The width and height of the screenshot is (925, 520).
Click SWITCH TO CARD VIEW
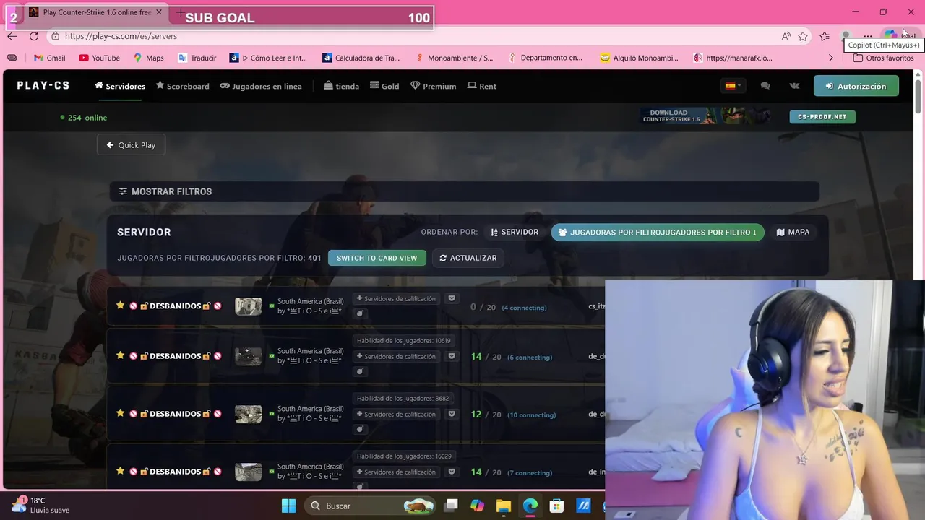pos(377,258)
